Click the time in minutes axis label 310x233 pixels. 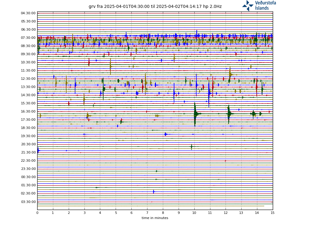point(155,218)
